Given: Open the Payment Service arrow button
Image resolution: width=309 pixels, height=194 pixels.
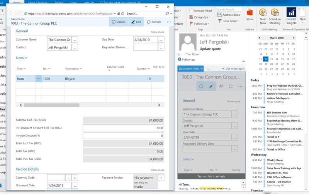Looking at the screenshot, I should (161, 178).
